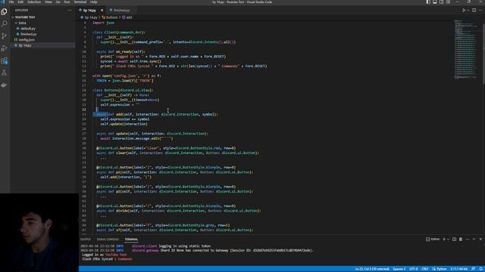
Task: Open the Run and Debug view
Action: coord(4,48)
